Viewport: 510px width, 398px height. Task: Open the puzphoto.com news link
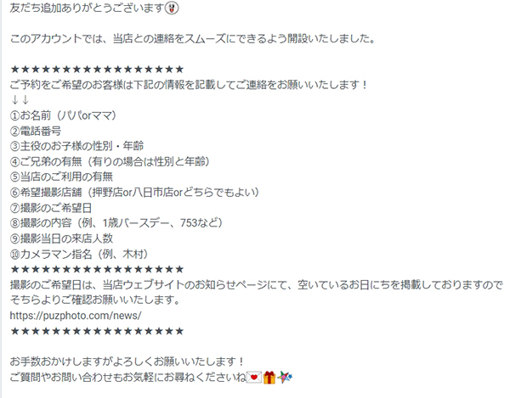[76, 316]
